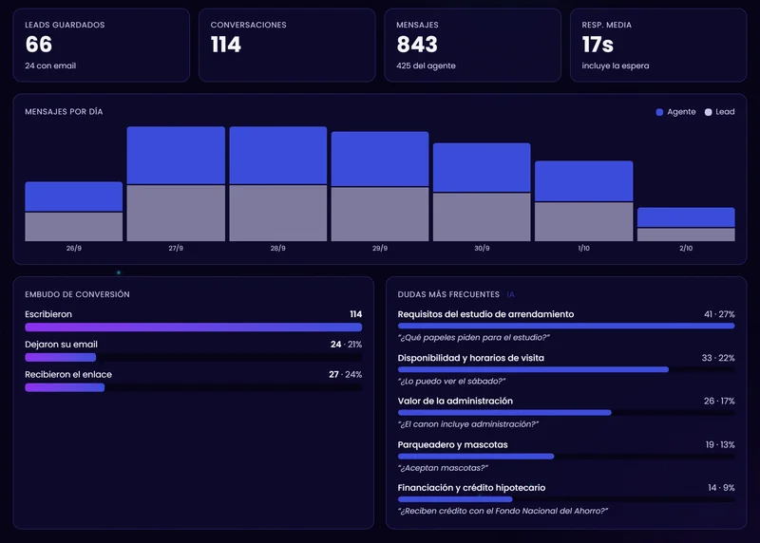Click the 2/10 axis date label
This screenshot has width=760, height=543.
tap(686, 248)
